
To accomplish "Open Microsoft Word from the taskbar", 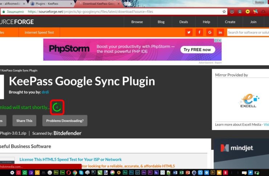I will pos(175,173).
